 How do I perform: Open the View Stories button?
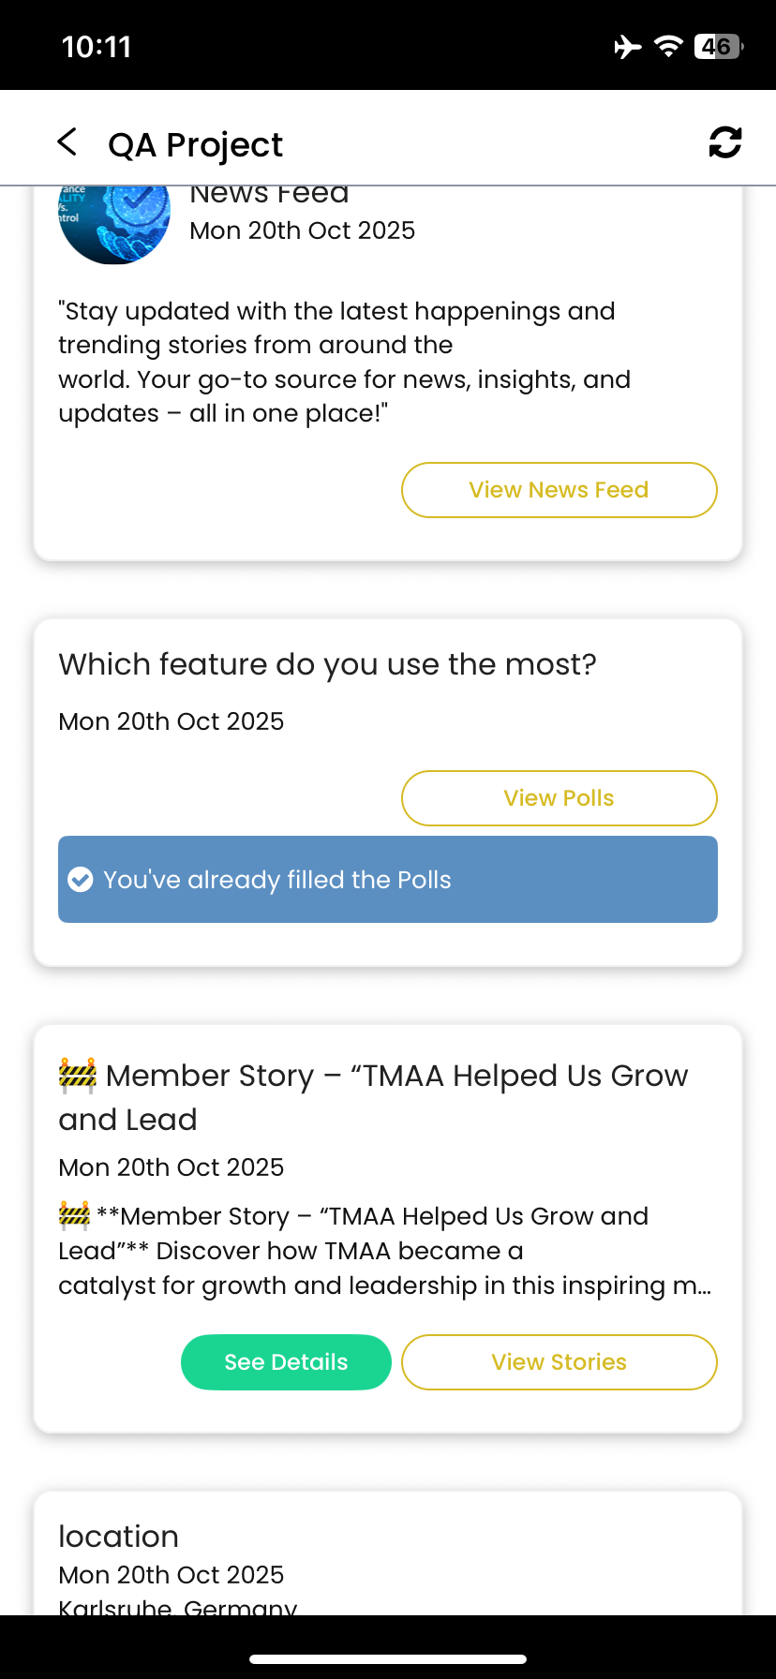coord(559,1362)
